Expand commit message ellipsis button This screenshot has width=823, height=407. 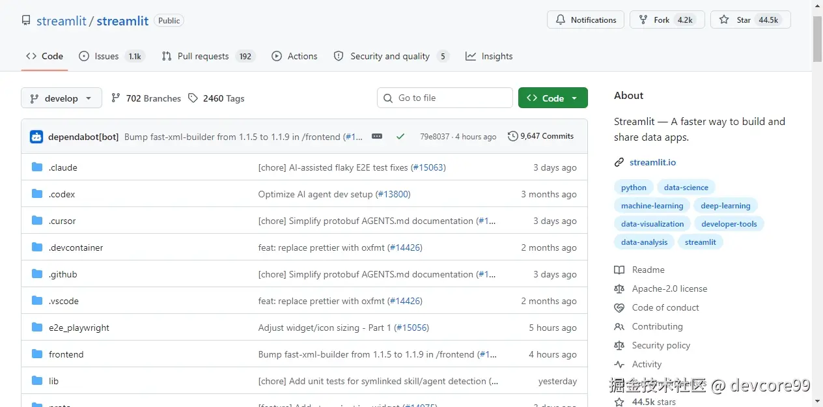coord(377,136)
